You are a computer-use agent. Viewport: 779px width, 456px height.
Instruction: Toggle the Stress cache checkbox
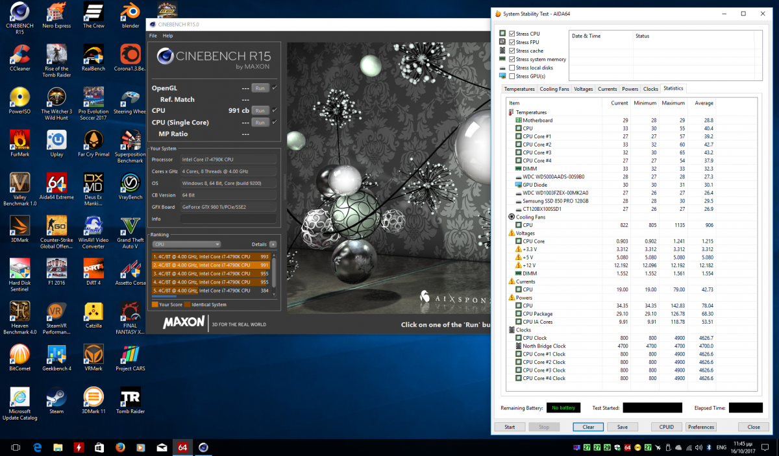pos(512,51)
